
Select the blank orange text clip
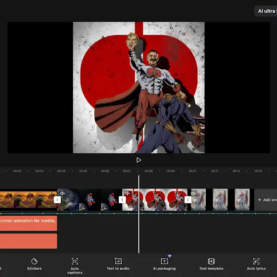pos(28,241)
